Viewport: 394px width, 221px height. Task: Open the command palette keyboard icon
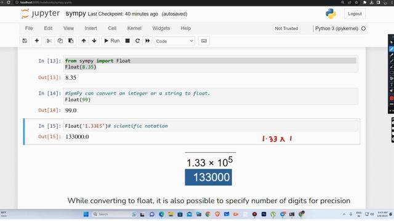pos(204,41)
